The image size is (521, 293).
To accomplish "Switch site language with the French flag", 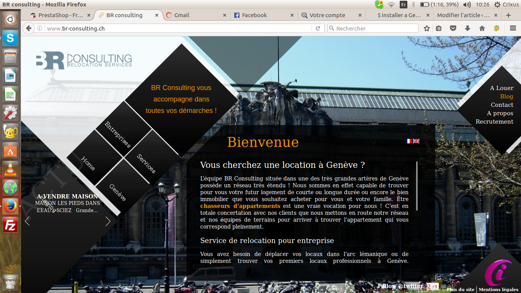I will point(408,141).
